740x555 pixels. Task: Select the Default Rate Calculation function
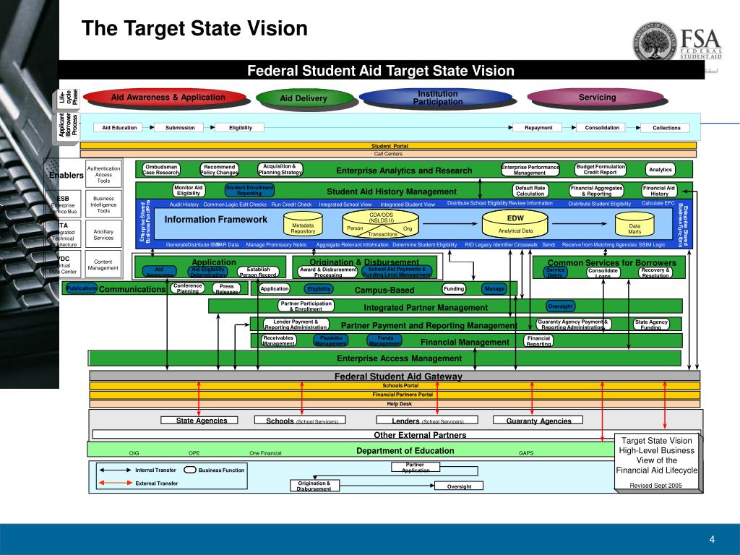pos(530,191)
